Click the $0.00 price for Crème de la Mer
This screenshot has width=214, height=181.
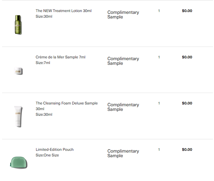187,57
